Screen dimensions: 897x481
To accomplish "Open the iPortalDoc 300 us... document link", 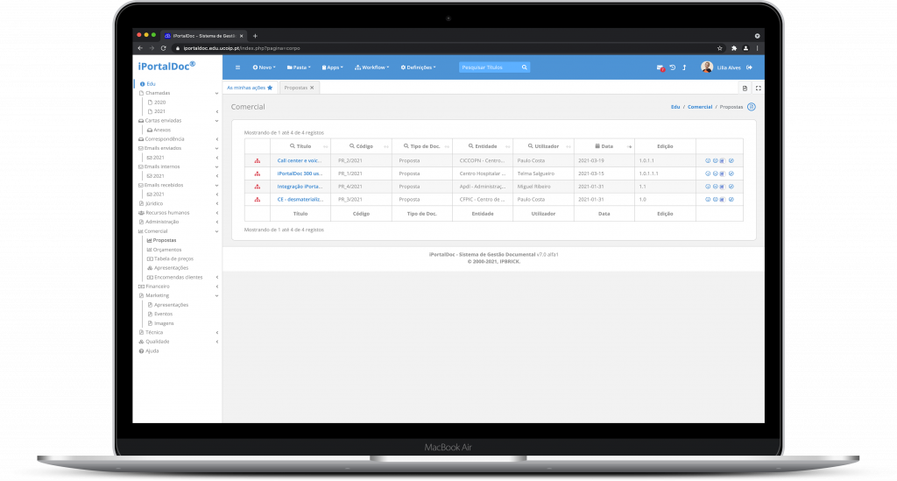I will (300, 173).
